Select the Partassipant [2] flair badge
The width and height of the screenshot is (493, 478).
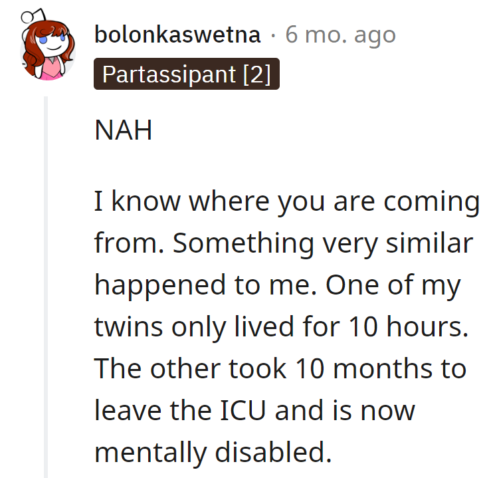(x=187, y=74)
